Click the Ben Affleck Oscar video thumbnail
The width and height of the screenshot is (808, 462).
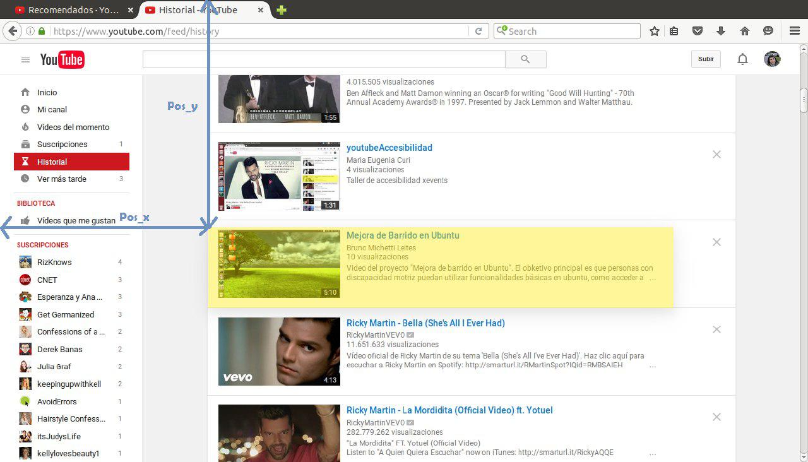click(x=279, y=99)
